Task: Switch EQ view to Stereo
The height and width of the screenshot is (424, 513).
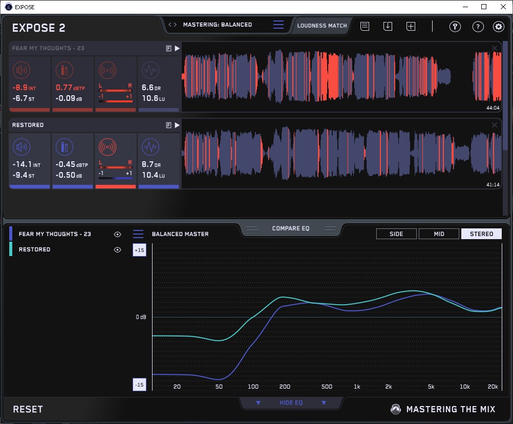Action: [x=482, y=234]
